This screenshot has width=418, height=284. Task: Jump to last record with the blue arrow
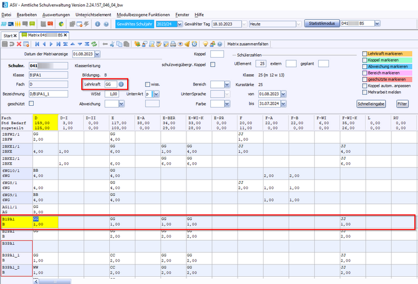coord(58,45)
